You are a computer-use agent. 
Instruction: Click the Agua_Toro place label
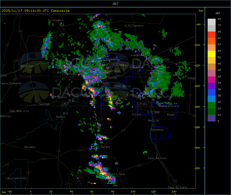point(27,66)
